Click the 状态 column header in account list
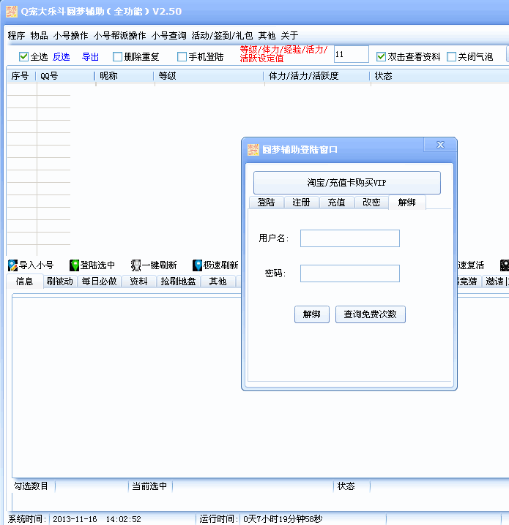Viewport: 509px width, 525px height. click(x=439, y=76)
